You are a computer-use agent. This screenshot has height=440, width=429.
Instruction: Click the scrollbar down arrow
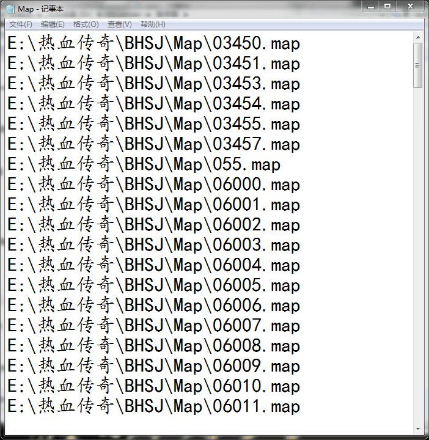pos(418,428)
